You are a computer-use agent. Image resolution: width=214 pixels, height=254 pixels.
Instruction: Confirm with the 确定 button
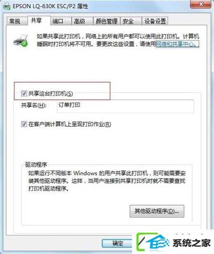click(118, 243)
